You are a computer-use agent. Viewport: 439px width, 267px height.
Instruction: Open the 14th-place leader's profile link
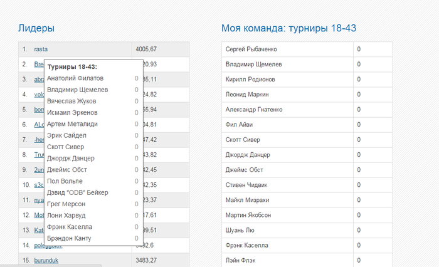39,245
